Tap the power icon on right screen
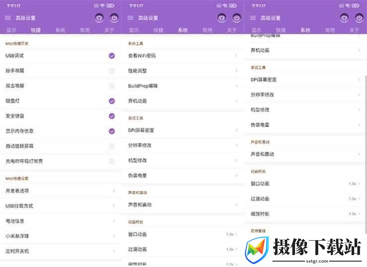 pos(359,18)
